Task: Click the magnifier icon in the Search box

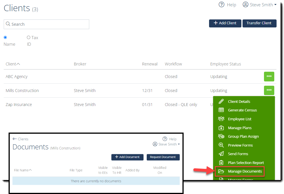Action: click(x=8, y=24)
